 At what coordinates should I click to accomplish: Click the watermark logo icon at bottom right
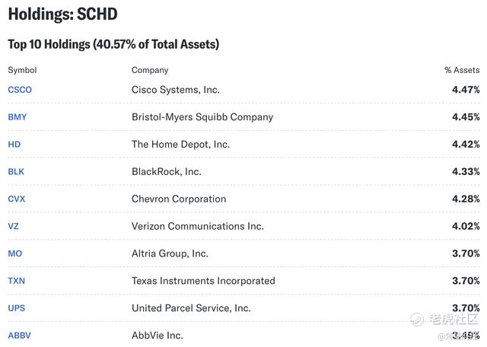point(417,318)
